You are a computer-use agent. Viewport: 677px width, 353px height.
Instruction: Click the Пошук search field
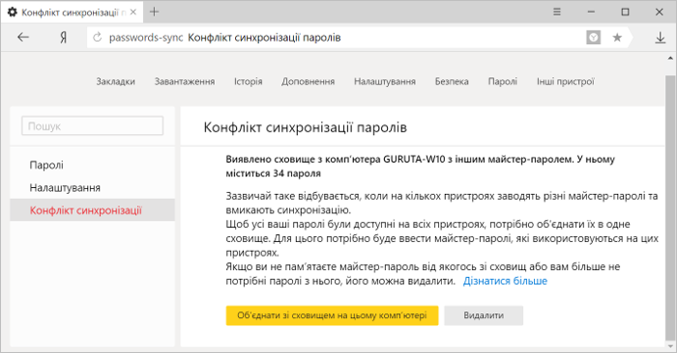click(93, 126)
